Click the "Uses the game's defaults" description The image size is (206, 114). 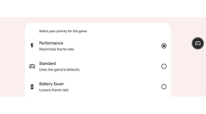click(59, 70)
